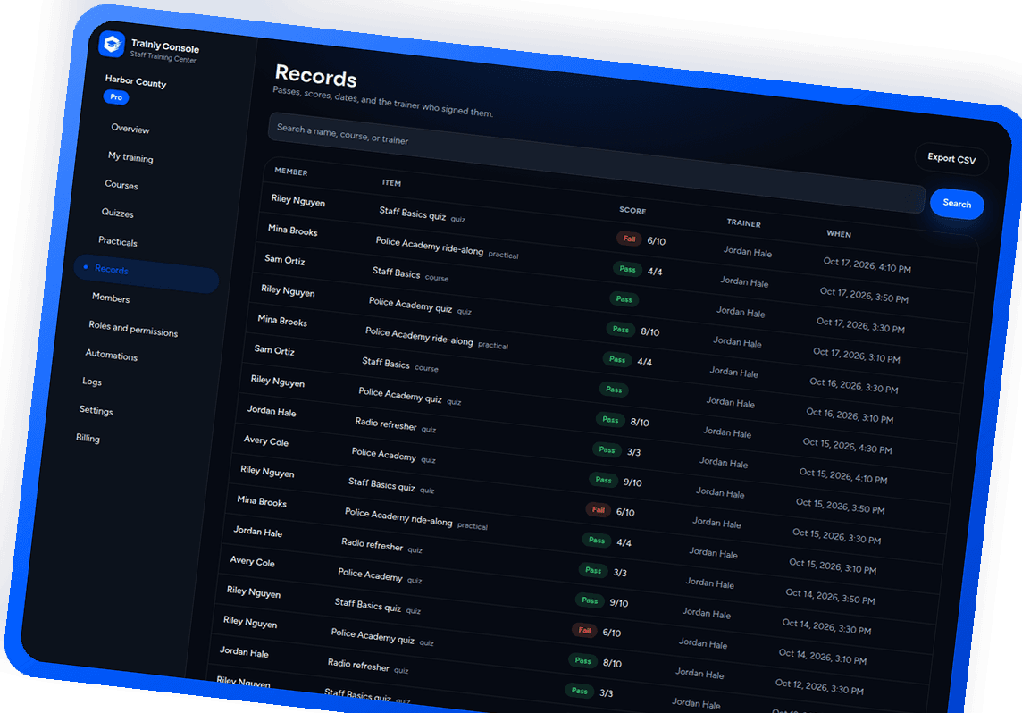
Task: Click the Fail badge in the Oct 14 3:10 PM row
Action: (x=584, y=630)
